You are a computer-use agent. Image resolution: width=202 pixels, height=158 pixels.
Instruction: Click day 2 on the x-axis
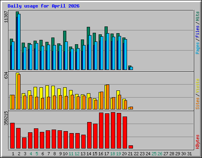tap(19, 154)
